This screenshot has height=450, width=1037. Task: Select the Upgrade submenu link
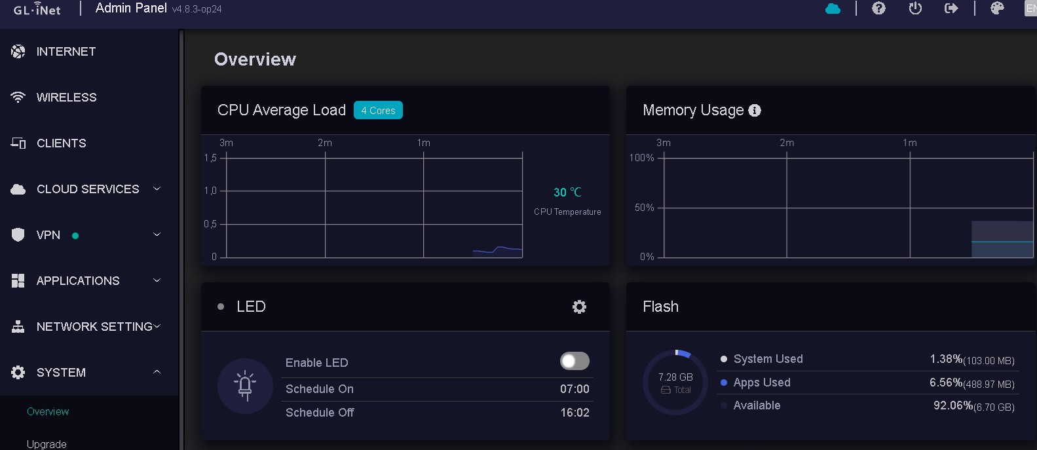[x=47, y=443]
